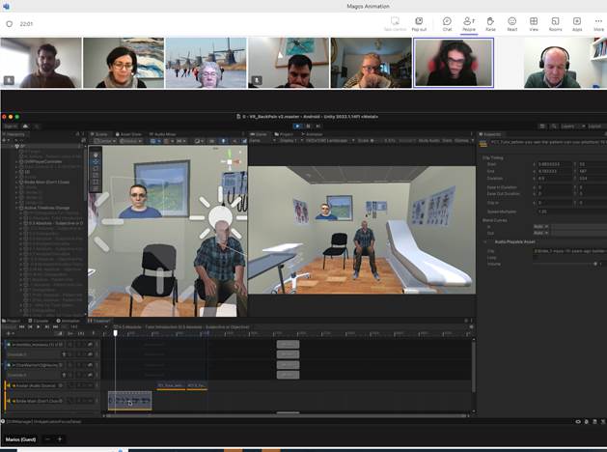Click the highlighted speaker's video thumbnail
607x452 pixels.
pos(454,63)
